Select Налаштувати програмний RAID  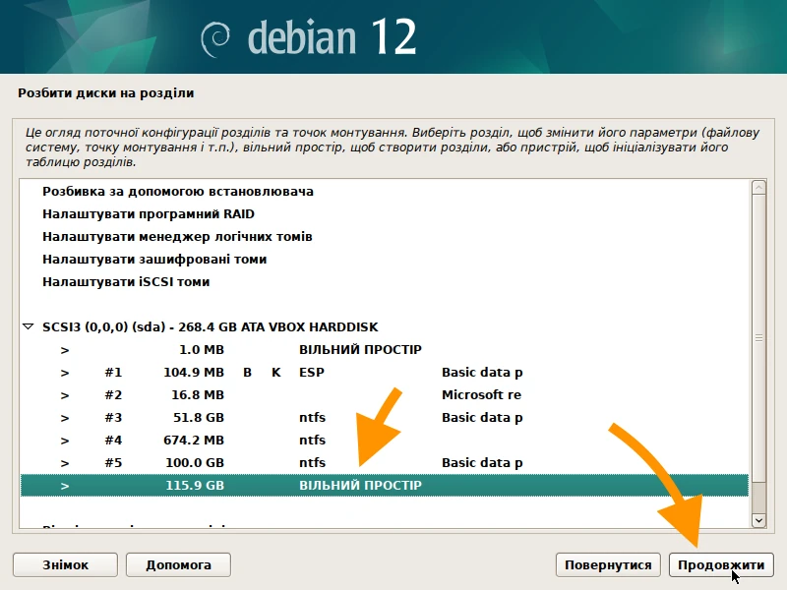pyautogui.click(x=385, y=214)
